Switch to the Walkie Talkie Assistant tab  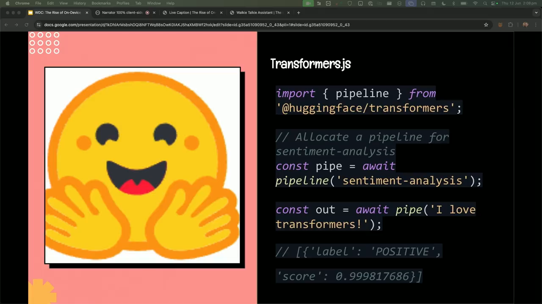pyautogui.click(x=260, y=13)
